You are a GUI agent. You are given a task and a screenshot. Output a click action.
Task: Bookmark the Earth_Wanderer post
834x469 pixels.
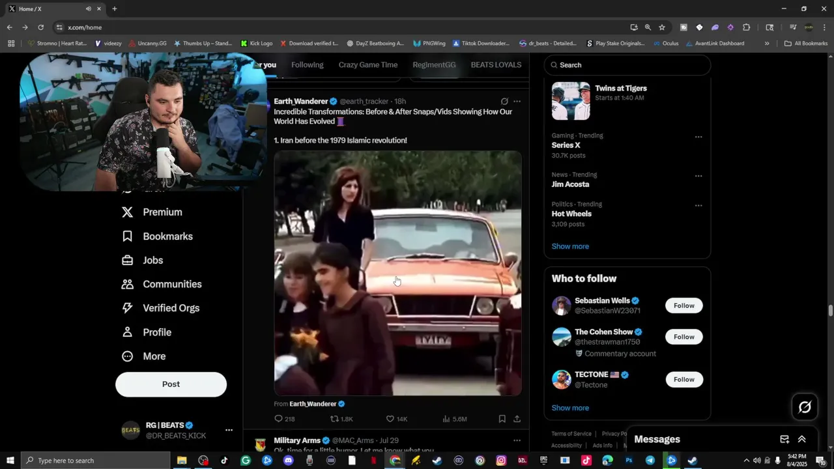coord(502,419)
